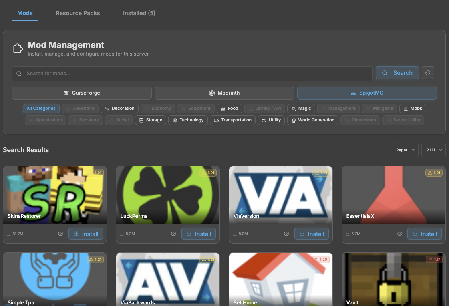Click the mod search input field

pyautogui.click(x=192, y=74)
